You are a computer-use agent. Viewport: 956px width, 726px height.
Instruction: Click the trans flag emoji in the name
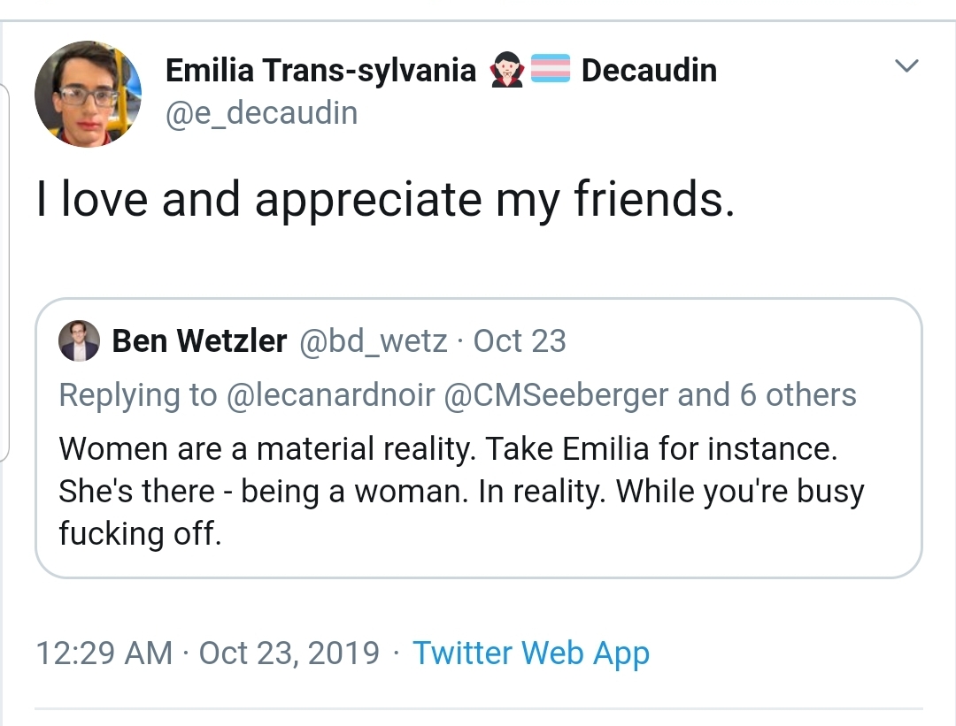551,70
